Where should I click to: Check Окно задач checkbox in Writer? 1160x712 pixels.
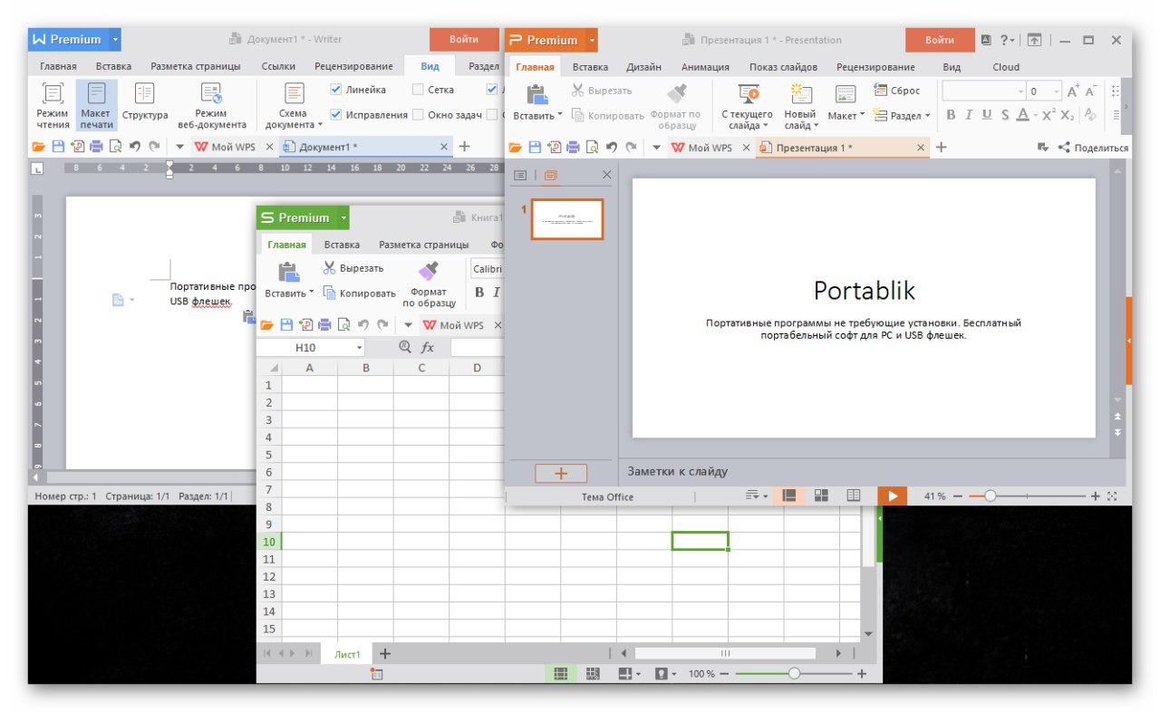tap(418, 115)
